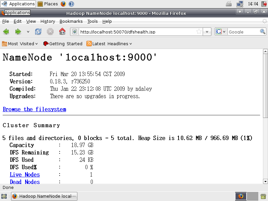The height and width of the screenshot is (201, 268).
Task: Open the View menu
Action: (x=31, y=21)
